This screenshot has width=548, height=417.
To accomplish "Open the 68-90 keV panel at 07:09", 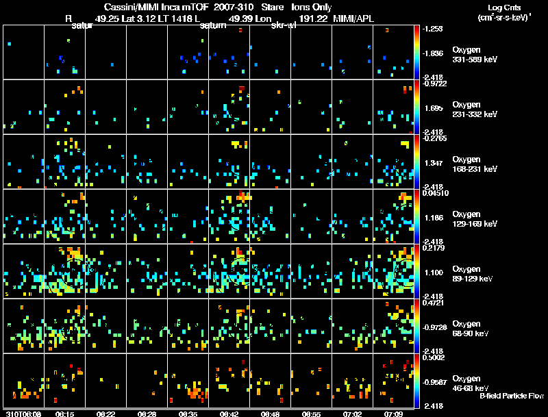I will [393, 326].
